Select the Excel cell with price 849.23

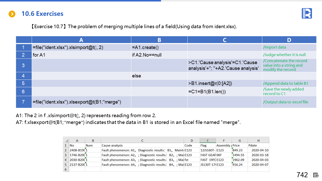point(239,150)
